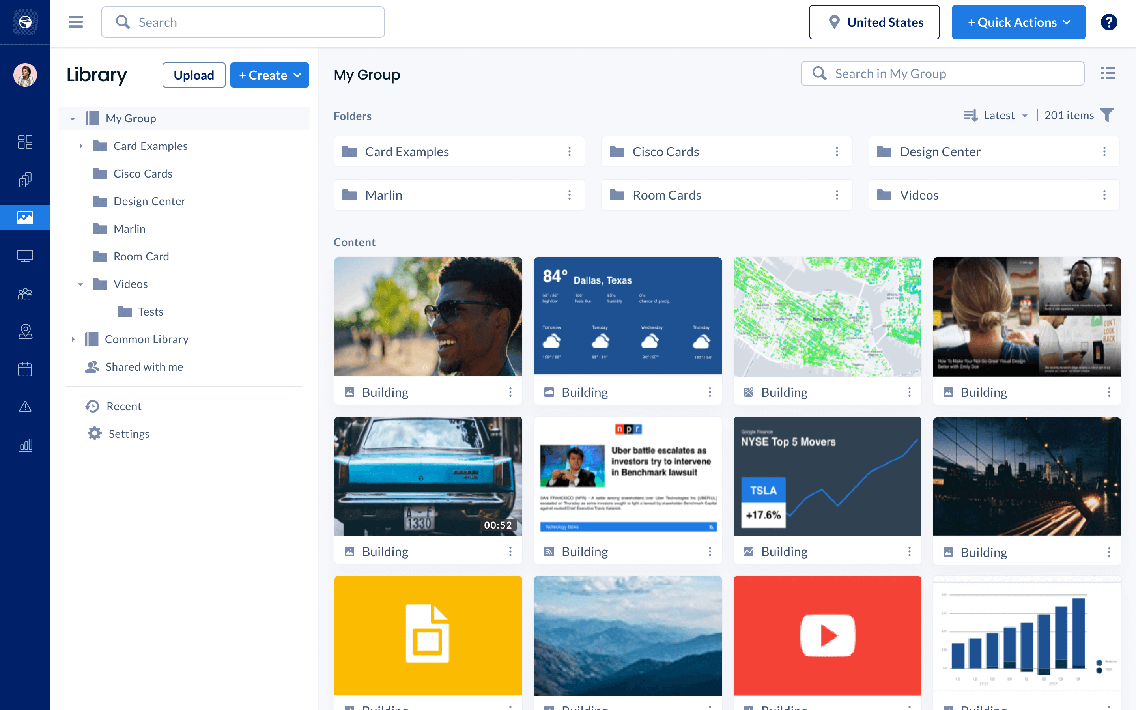Open the dashboard grid icon in sidebar
The width and height of the screenshot is (1136, 710).
(25, 142)
